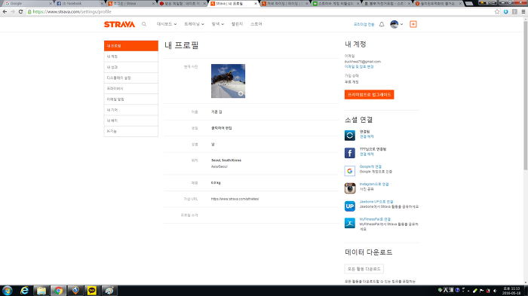Image resolution: width=528 pixels, height=296 pixels.
Task: Click the orange upload plus icon
Action: coord(413,24)
